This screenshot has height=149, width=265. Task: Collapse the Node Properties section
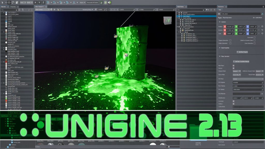point(220,48)
